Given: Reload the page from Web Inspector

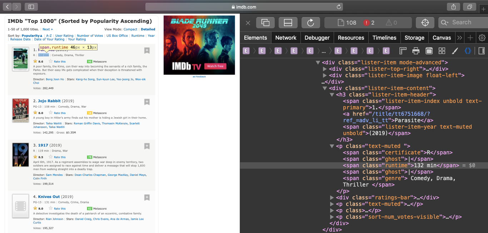Looking at the screenshot, I should click(x=310, y=23).
